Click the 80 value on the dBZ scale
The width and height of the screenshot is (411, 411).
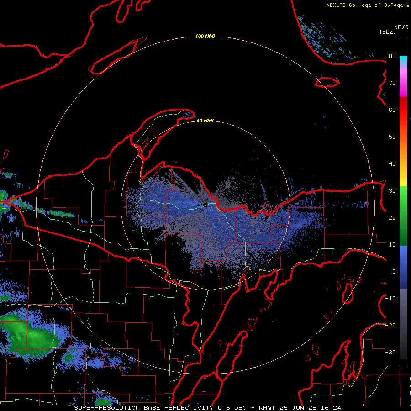pyautogui.click(x=392, y=56)
